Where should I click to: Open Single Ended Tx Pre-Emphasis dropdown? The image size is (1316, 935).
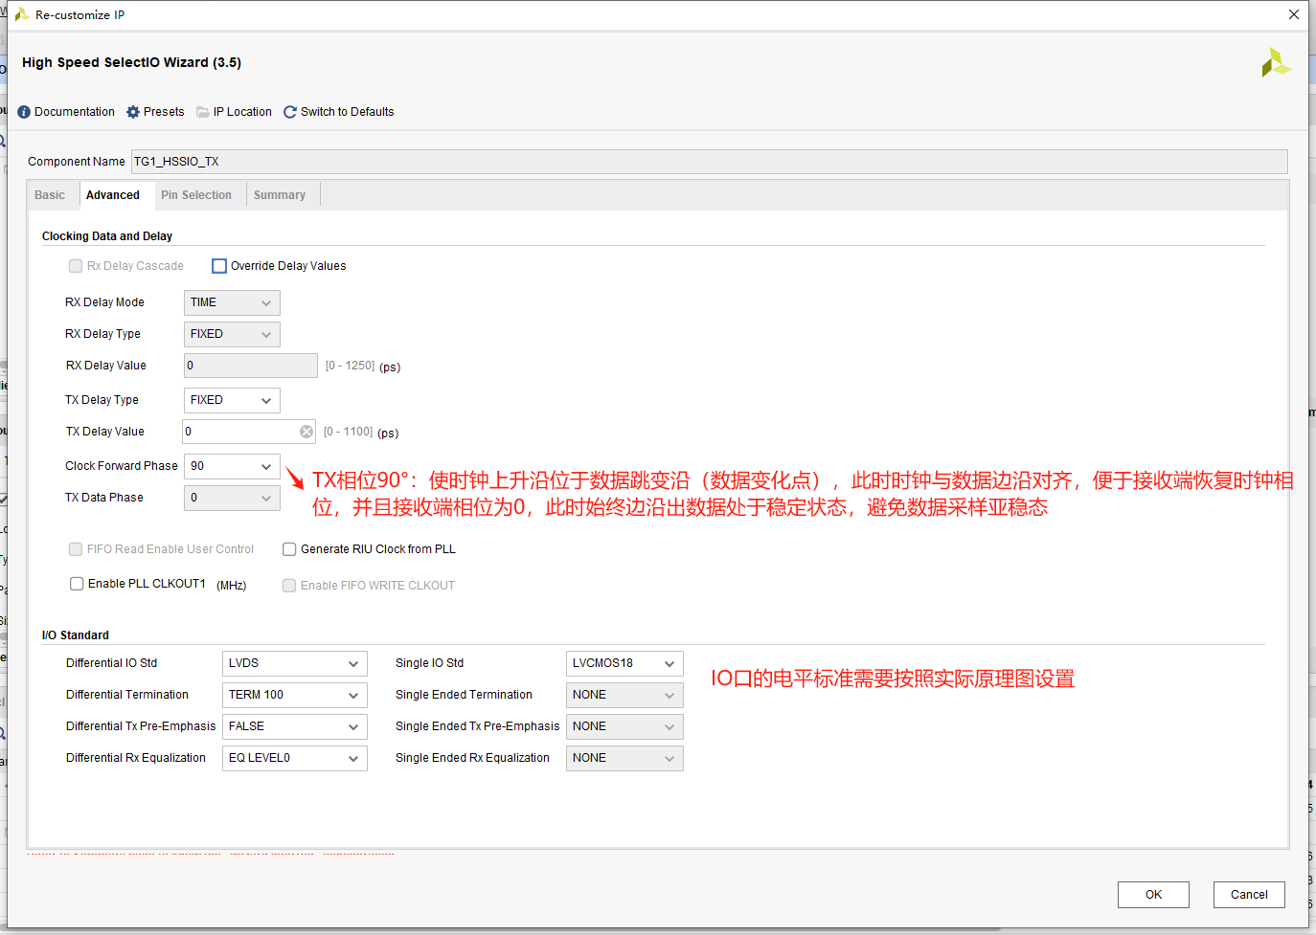pos(624,726)
